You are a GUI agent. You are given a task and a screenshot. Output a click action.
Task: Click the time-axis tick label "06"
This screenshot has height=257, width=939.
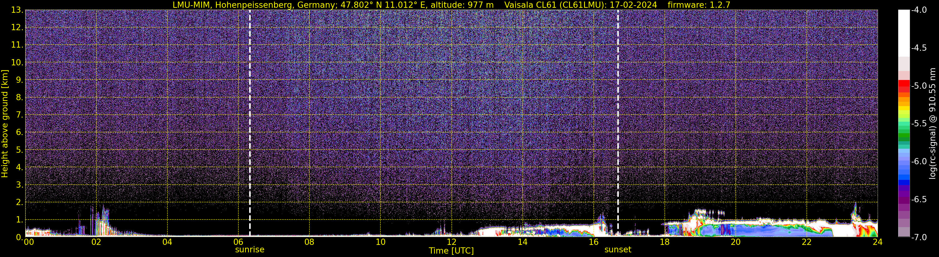pos(238,242)
